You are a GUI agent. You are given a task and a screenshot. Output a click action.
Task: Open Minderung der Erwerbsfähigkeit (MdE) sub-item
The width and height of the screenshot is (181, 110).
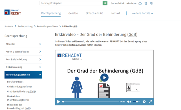(19, 106)
